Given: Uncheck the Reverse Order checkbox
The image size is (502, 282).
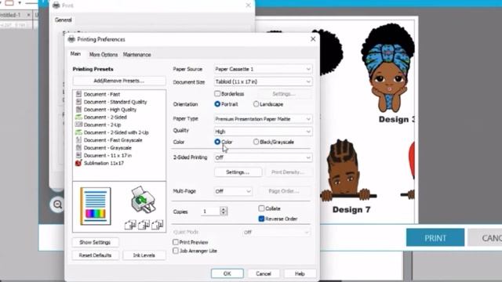Looking at the screenshot, I should (261, 219).
